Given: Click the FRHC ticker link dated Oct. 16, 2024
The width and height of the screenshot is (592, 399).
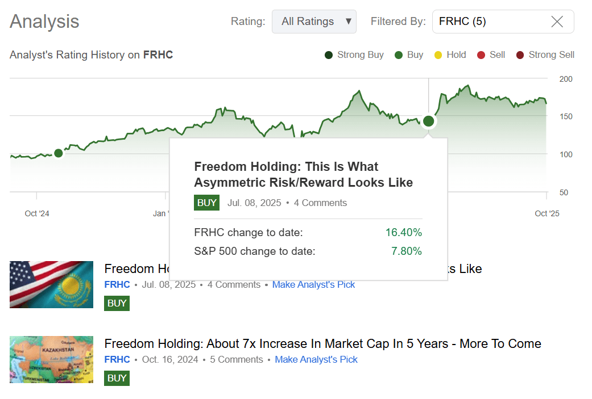Looking at the screenshot, I should (117, 360).
